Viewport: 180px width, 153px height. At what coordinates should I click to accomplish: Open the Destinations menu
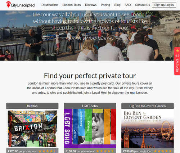(x=50, y=5)
